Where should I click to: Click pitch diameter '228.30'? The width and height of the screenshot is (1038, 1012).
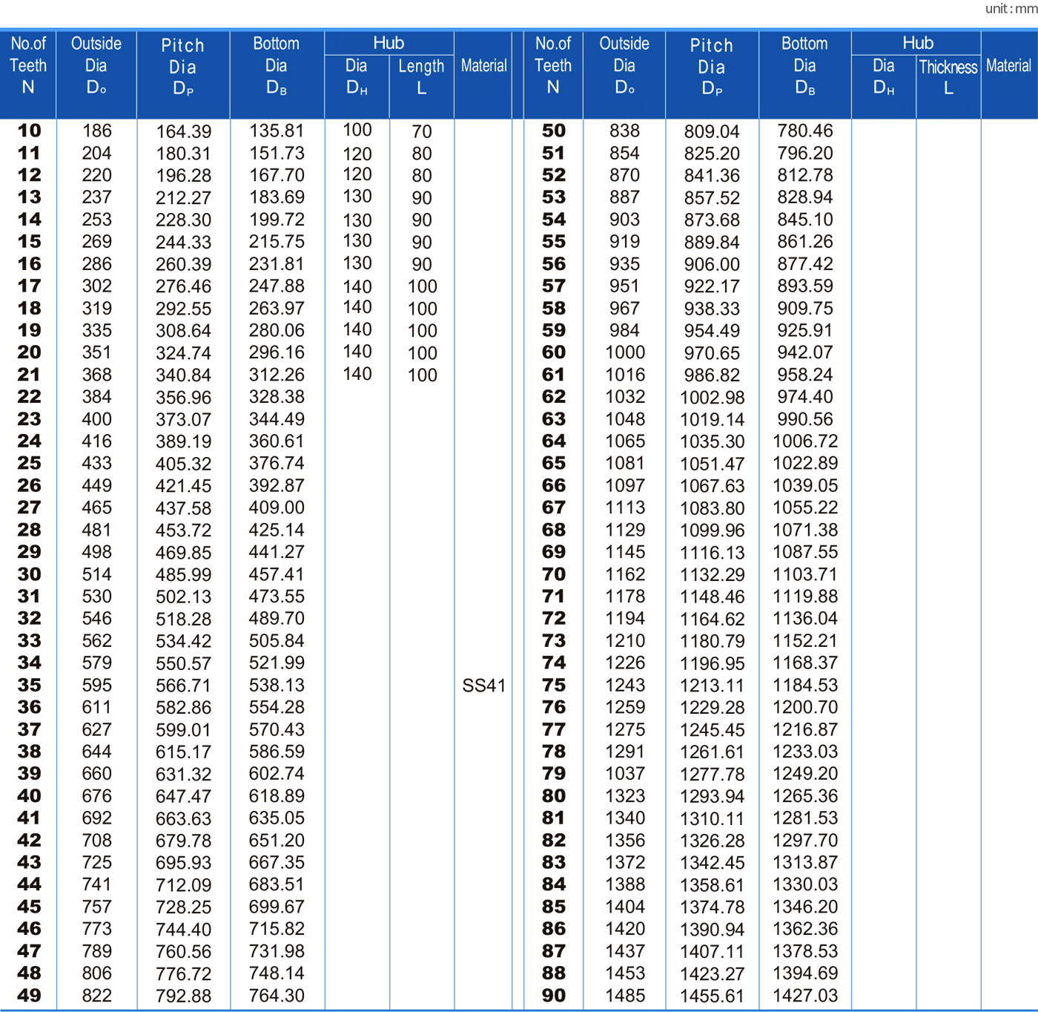pos(183,220)
